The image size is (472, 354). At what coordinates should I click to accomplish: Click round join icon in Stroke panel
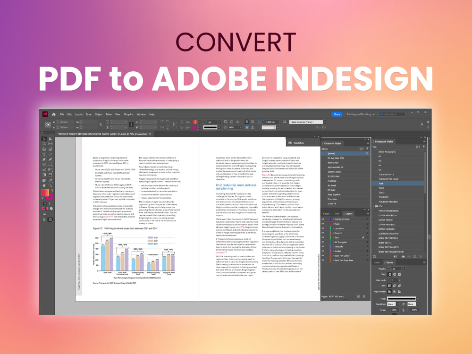click(x=394, y=286)
